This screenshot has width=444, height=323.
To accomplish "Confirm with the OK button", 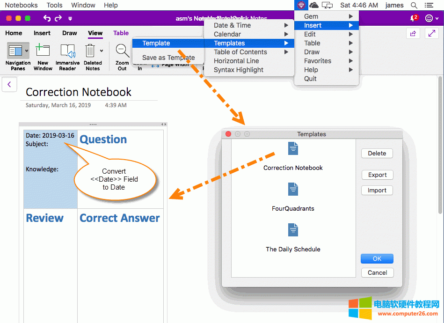I will pyautogui.click(x=377, y=258).
